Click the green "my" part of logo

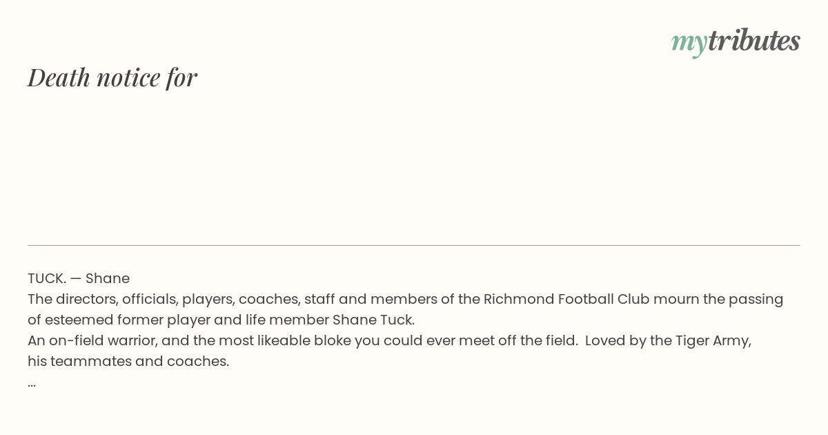(x=689, y=44)
